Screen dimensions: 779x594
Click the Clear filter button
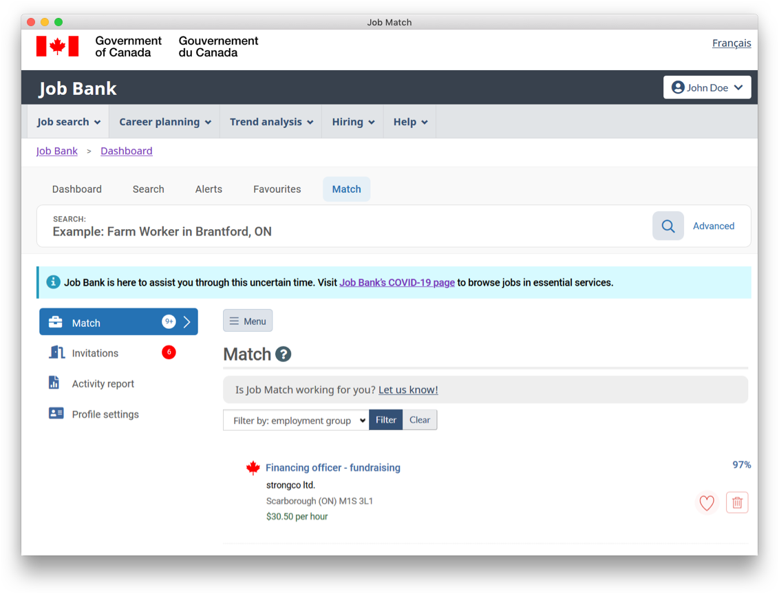(x=420, y=420)
